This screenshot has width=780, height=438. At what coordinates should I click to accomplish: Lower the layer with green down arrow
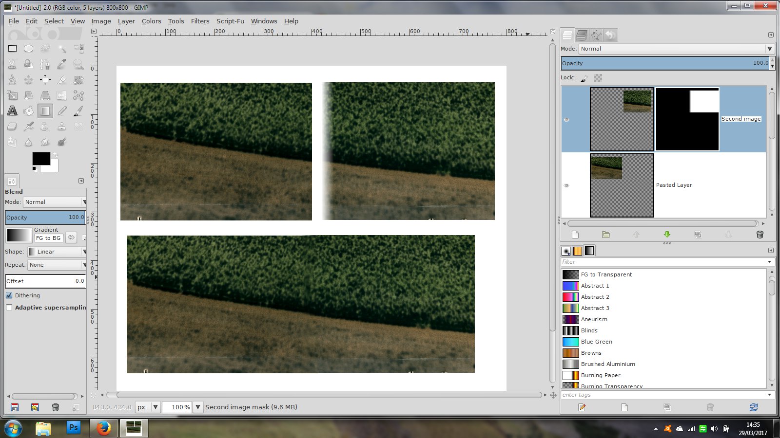(667, 235)
